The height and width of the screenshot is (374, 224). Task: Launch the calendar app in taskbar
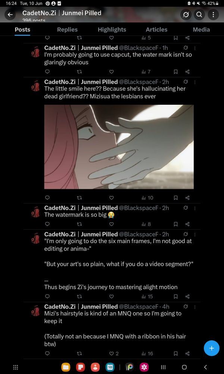[110, 367]
